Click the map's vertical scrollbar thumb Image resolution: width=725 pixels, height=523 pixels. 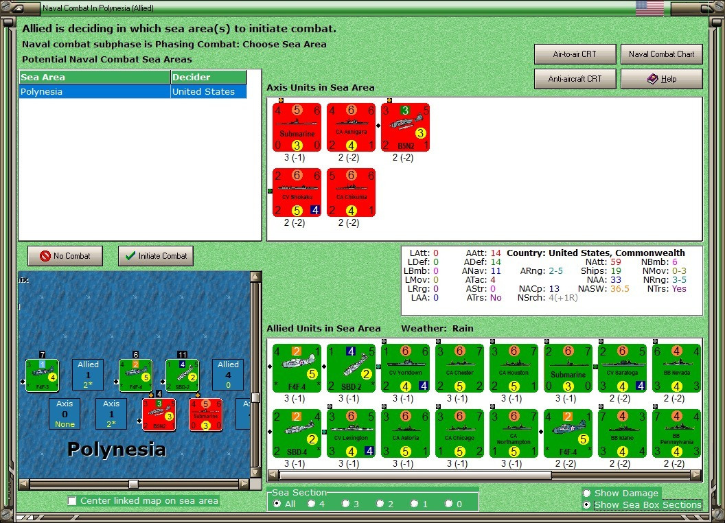pos(255,397)
